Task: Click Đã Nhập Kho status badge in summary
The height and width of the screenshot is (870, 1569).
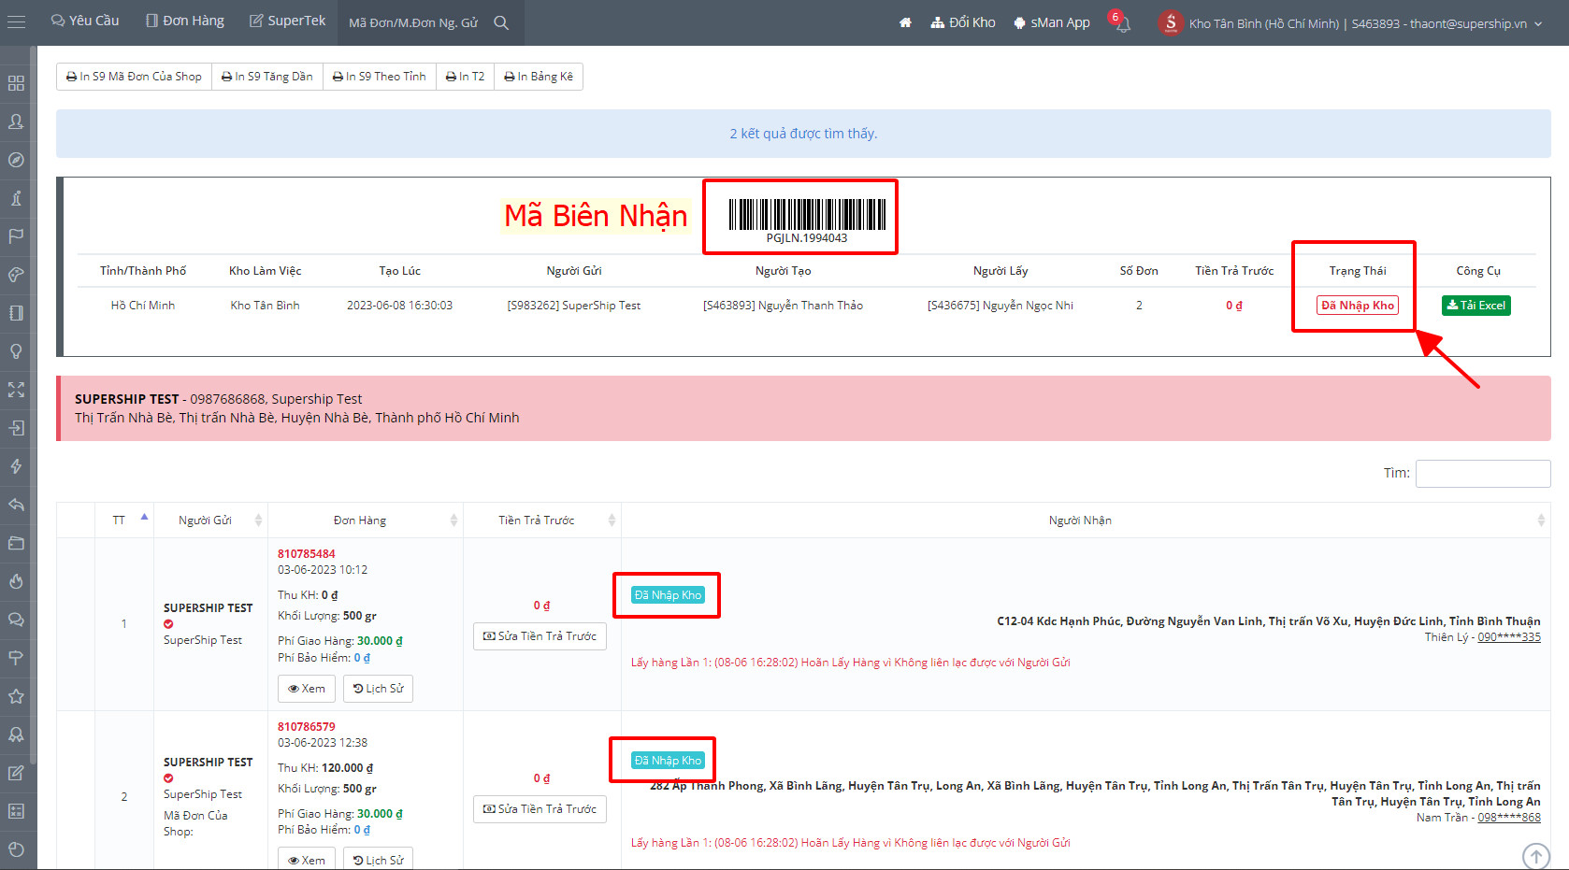Action: [x=1358, y=306]
